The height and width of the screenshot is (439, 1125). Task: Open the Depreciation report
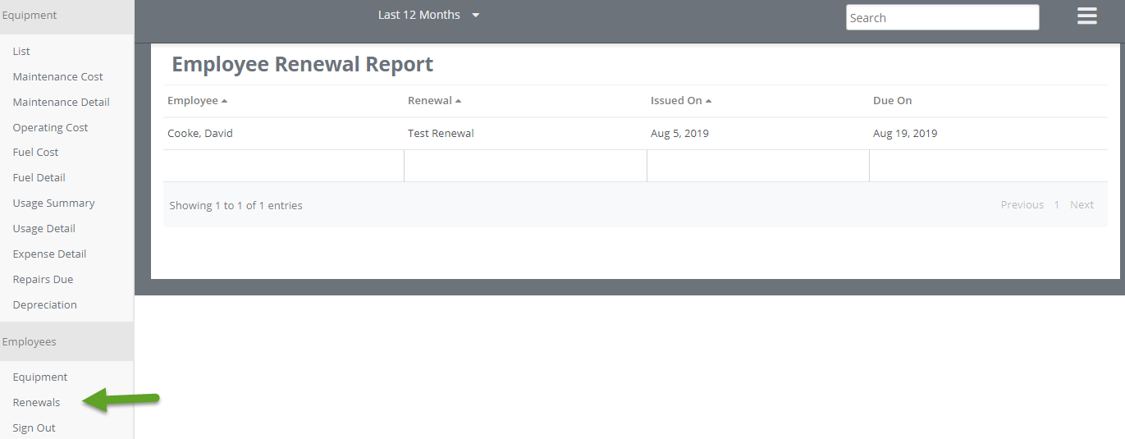(44, 304)
